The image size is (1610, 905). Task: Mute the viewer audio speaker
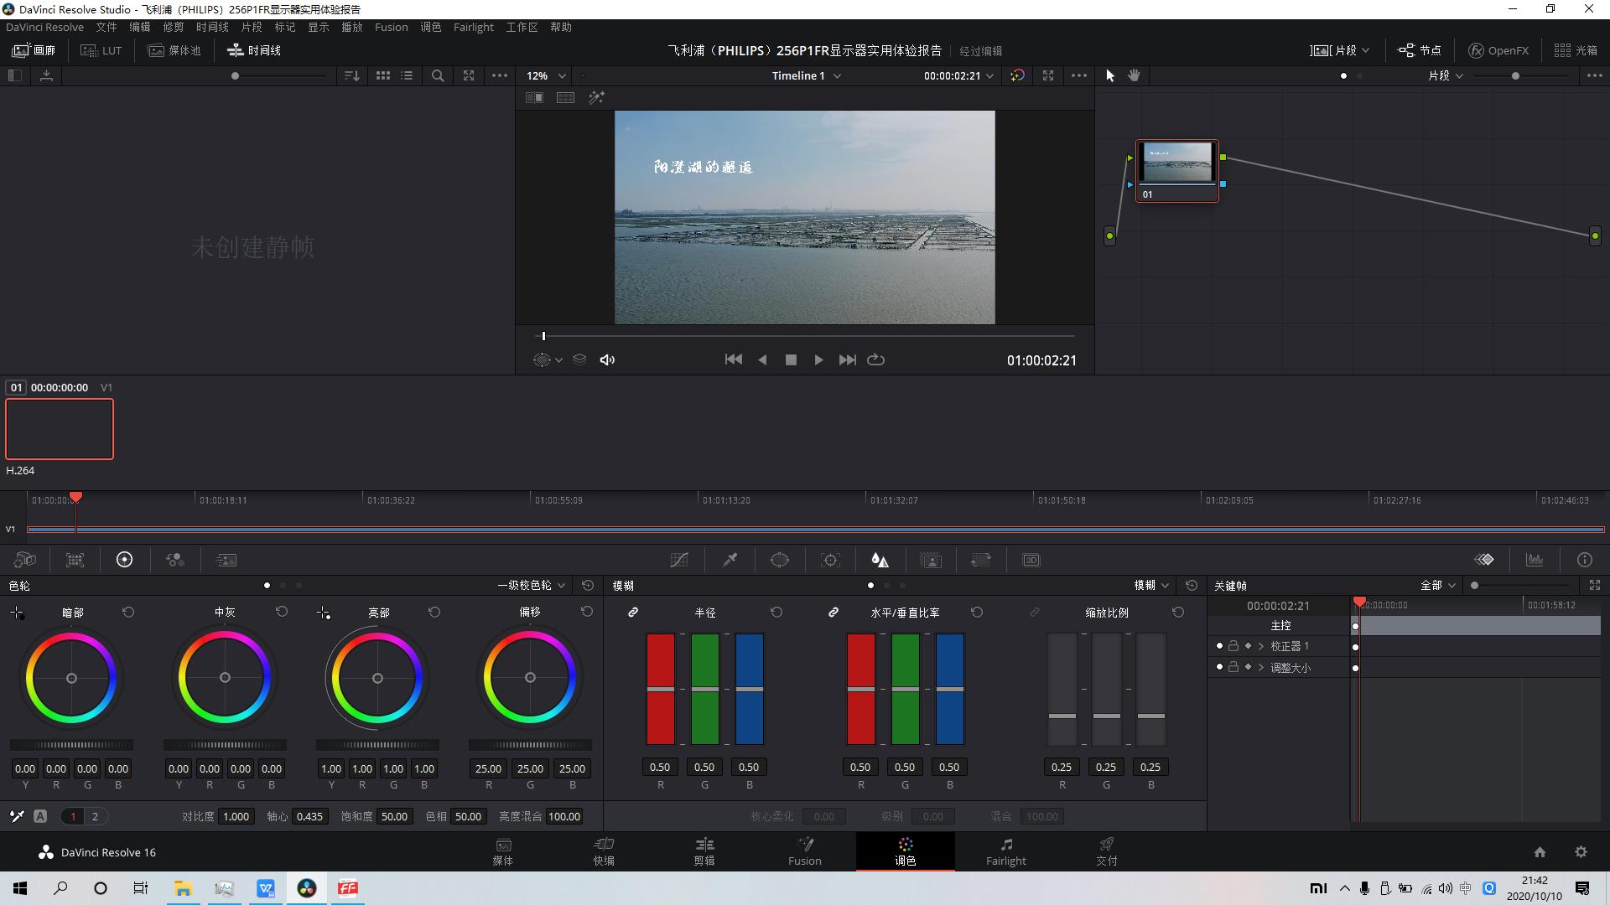coord(607,359)
